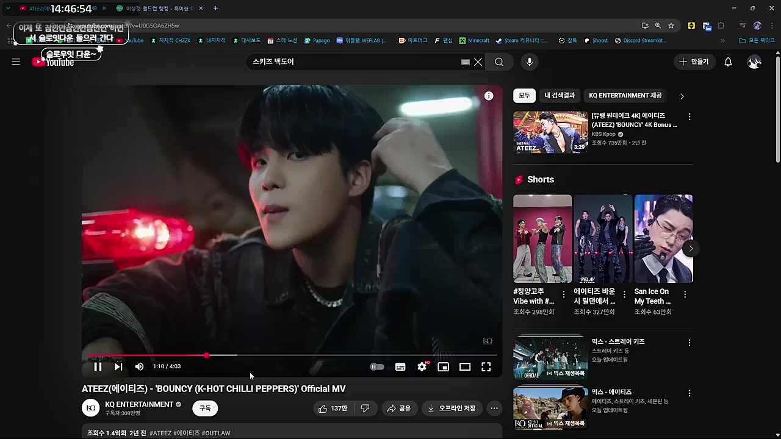Open the video info card icon

489,96
